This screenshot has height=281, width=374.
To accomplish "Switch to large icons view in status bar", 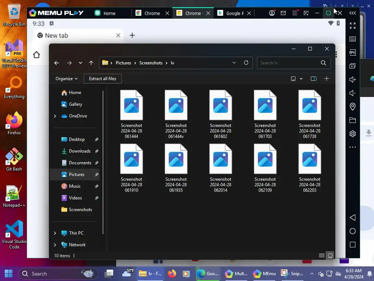I will point(330,255).
